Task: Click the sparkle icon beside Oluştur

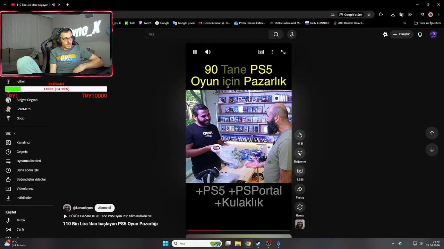Action: pyautogui.click(x=385, y=34)
